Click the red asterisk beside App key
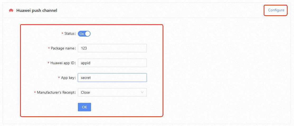The width and height of the screenshot is (294, 126). click(59, 78)
